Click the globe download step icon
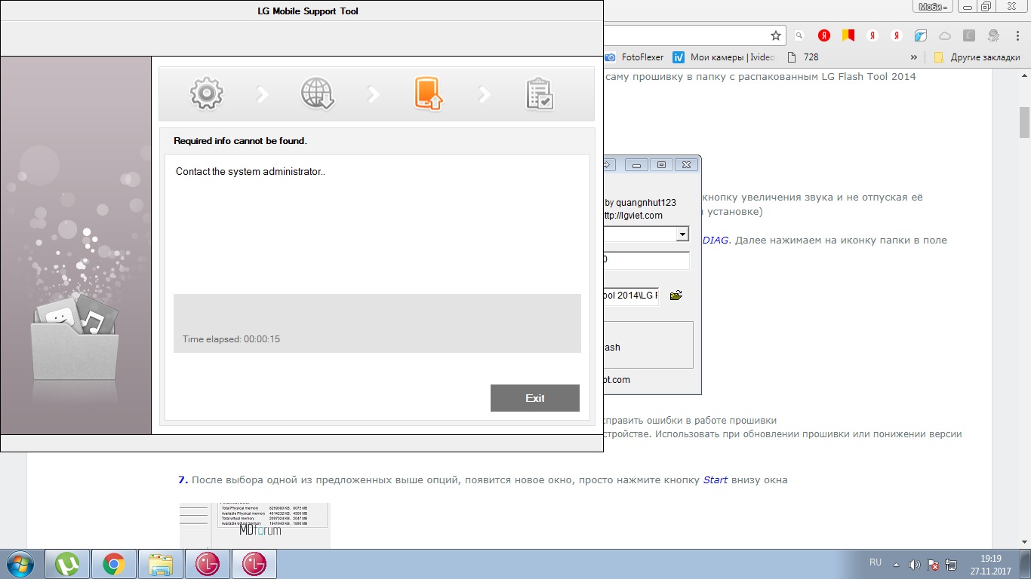1031x579 pixels. click(317, 93)
